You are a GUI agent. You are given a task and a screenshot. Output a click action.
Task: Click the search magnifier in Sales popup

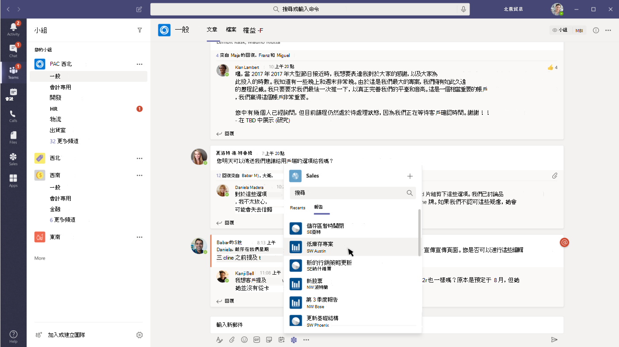click(409, 193)
